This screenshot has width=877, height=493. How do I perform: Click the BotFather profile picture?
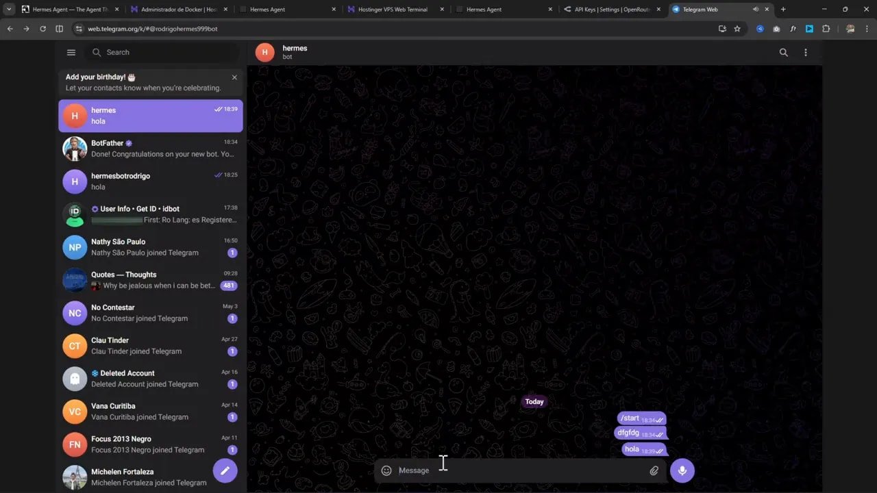[x=75, y=149]
